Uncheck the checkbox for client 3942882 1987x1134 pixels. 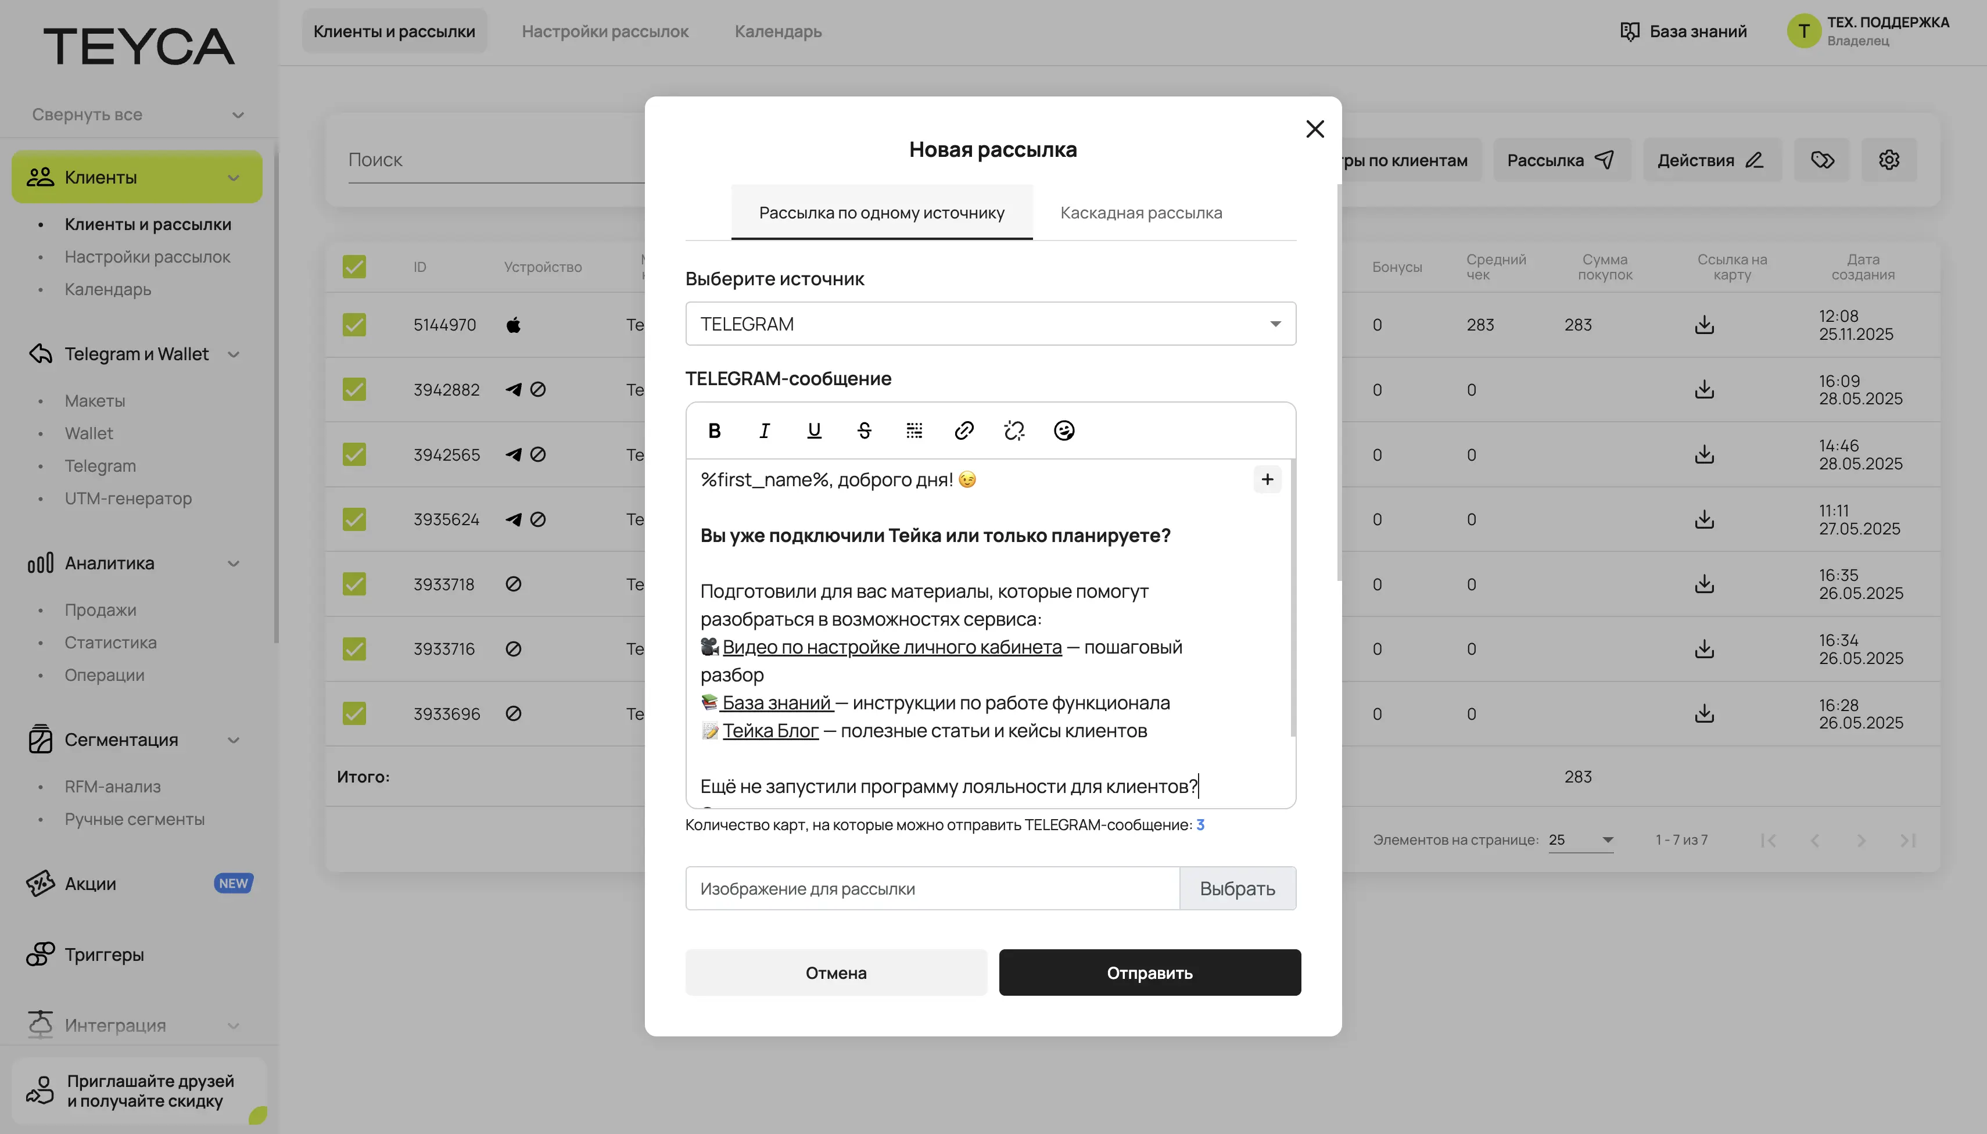coord(354,389)
